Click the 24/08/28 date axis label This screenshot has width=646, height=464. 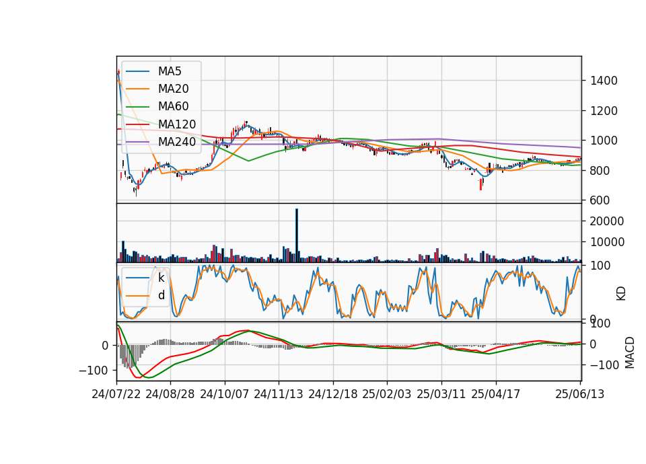coord(170,394)
